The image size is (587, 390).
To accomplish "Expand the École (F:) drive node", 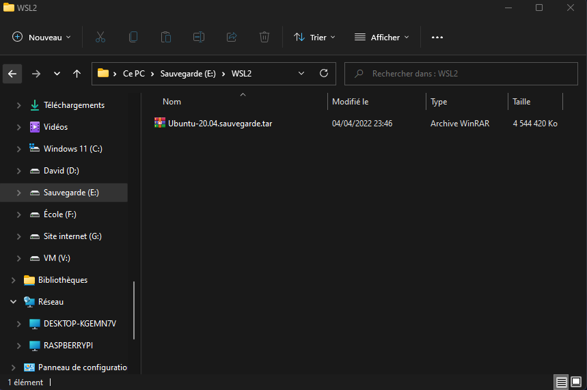I will [x=18, y=214].
